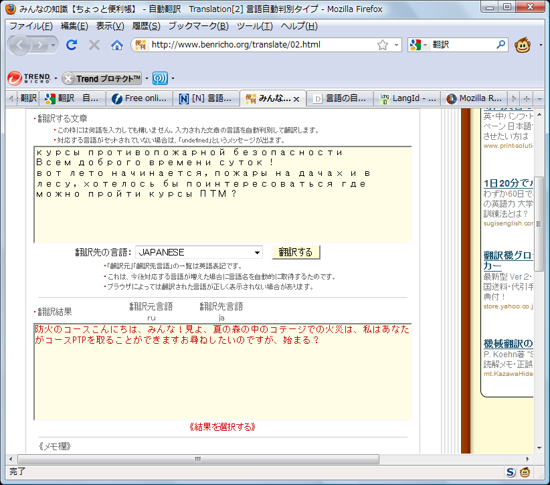This screenshot has width=550, height=485.
Task: Open the list all tabs dropdown
Action: [539, 98]
